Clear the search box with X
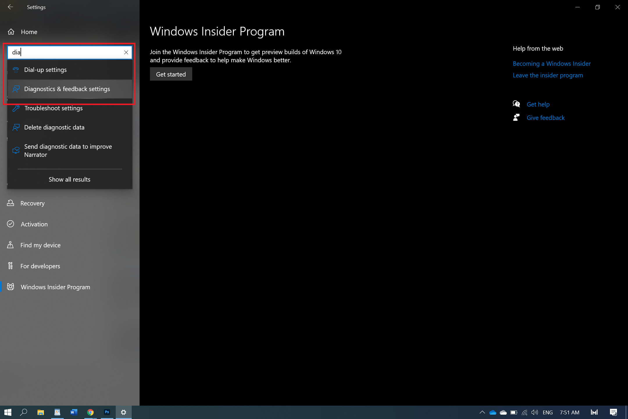The width and height of the screenshot is (628, 419). (126, 52)
